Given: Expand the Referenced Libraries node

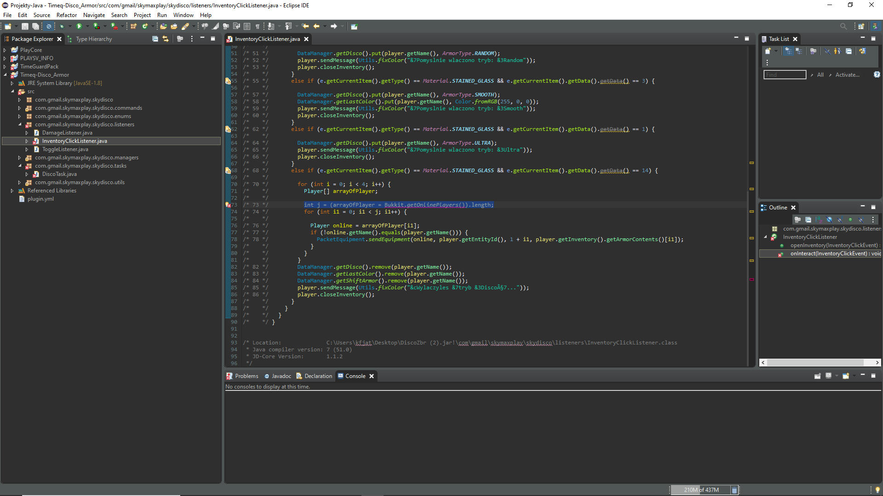Looking at the screenshot, I should [12, 191].
